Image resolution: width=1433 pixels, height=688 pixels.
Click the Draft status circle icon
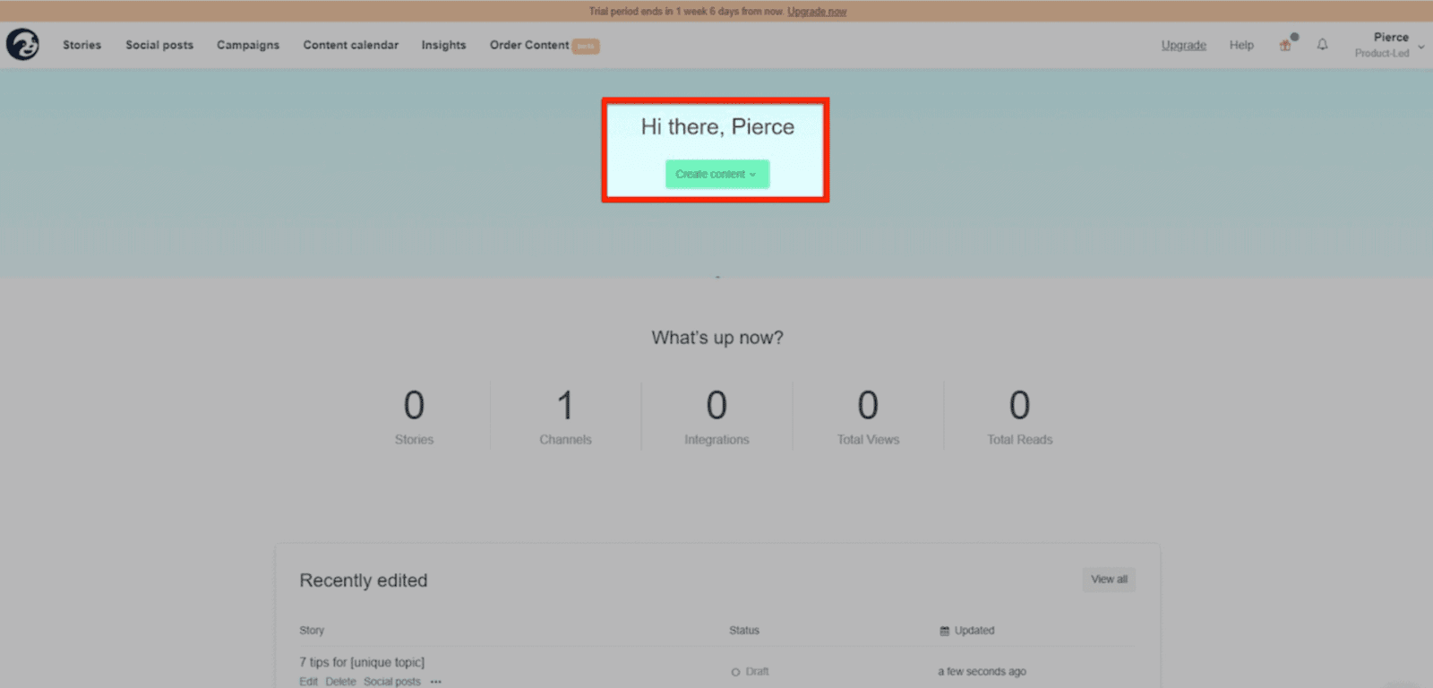coord(735,672)
